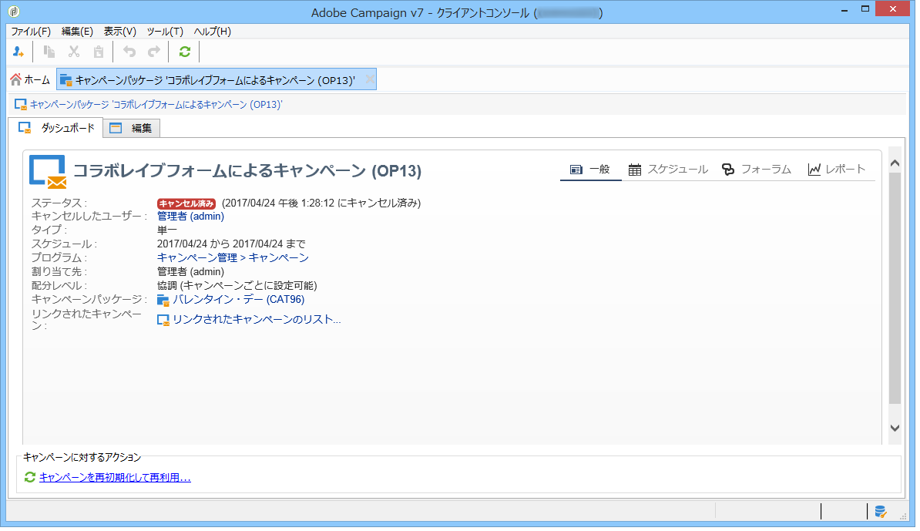Viewport: 920px width, 531px height.
Task: Click the database status icon at bottom right
Action: tap(880, 512)
